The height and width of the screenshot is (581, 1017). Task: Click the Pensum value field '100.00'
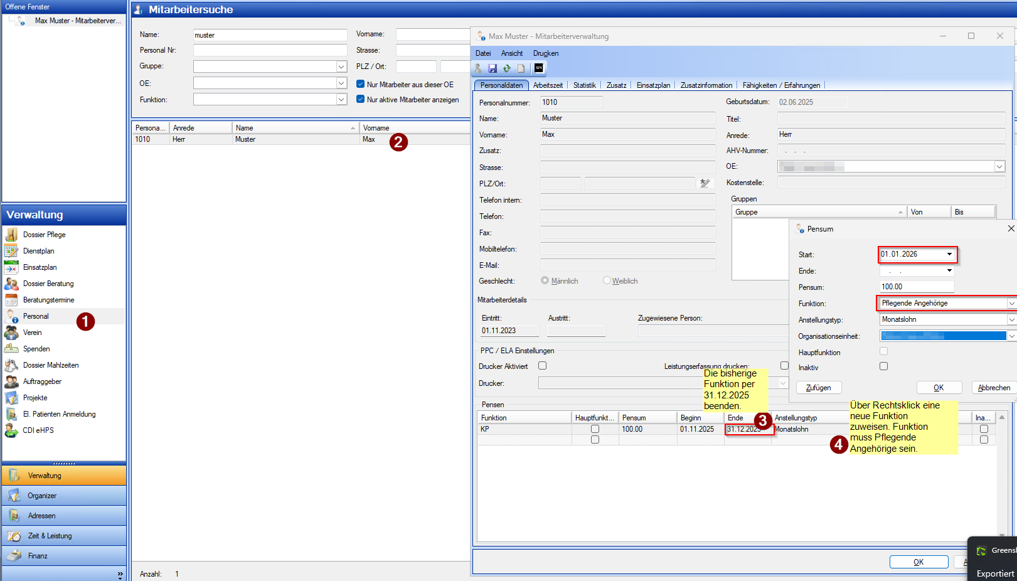click(x=917, y=287)
